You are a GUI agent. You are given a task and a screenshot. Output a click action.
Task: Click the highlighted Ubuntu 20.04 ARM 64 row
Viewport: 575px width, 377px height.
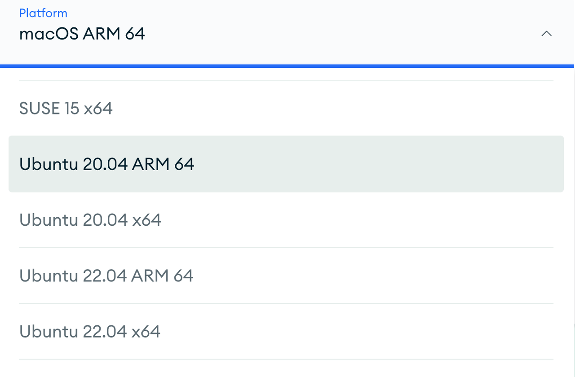click(286, 164)
